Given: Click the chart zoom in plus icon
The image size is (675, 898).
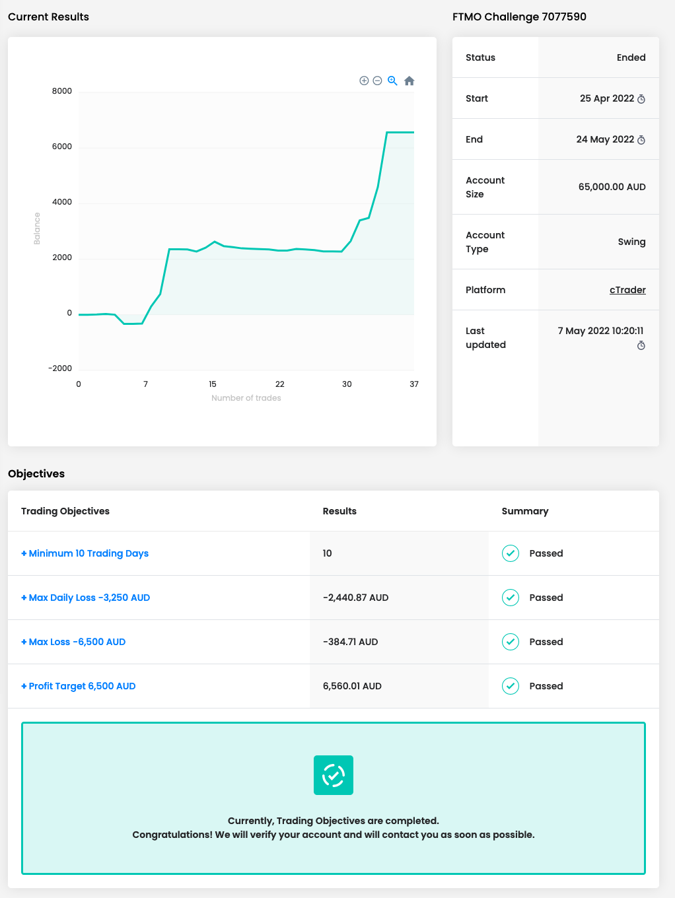Looking at the screenshot, I should [364, 81].
